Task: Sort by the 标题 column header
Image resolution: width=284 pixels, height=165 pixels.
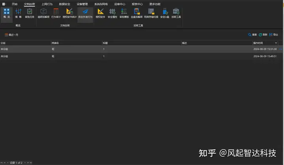Action: pyautogui.click(x=142, y=43)
